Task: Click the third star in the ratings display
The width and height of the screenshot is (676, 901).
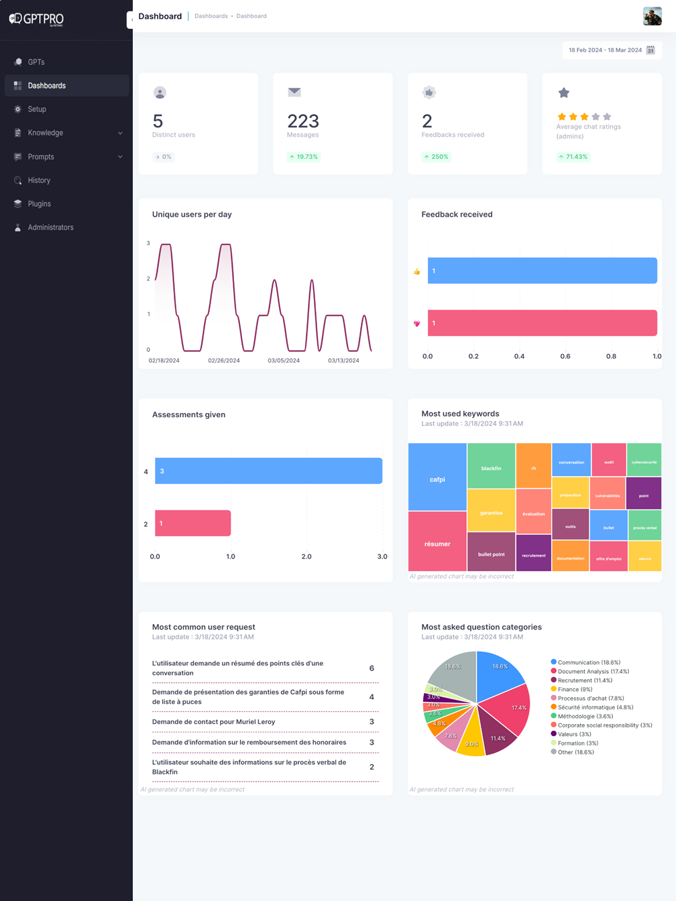Action: pos(583,116)
